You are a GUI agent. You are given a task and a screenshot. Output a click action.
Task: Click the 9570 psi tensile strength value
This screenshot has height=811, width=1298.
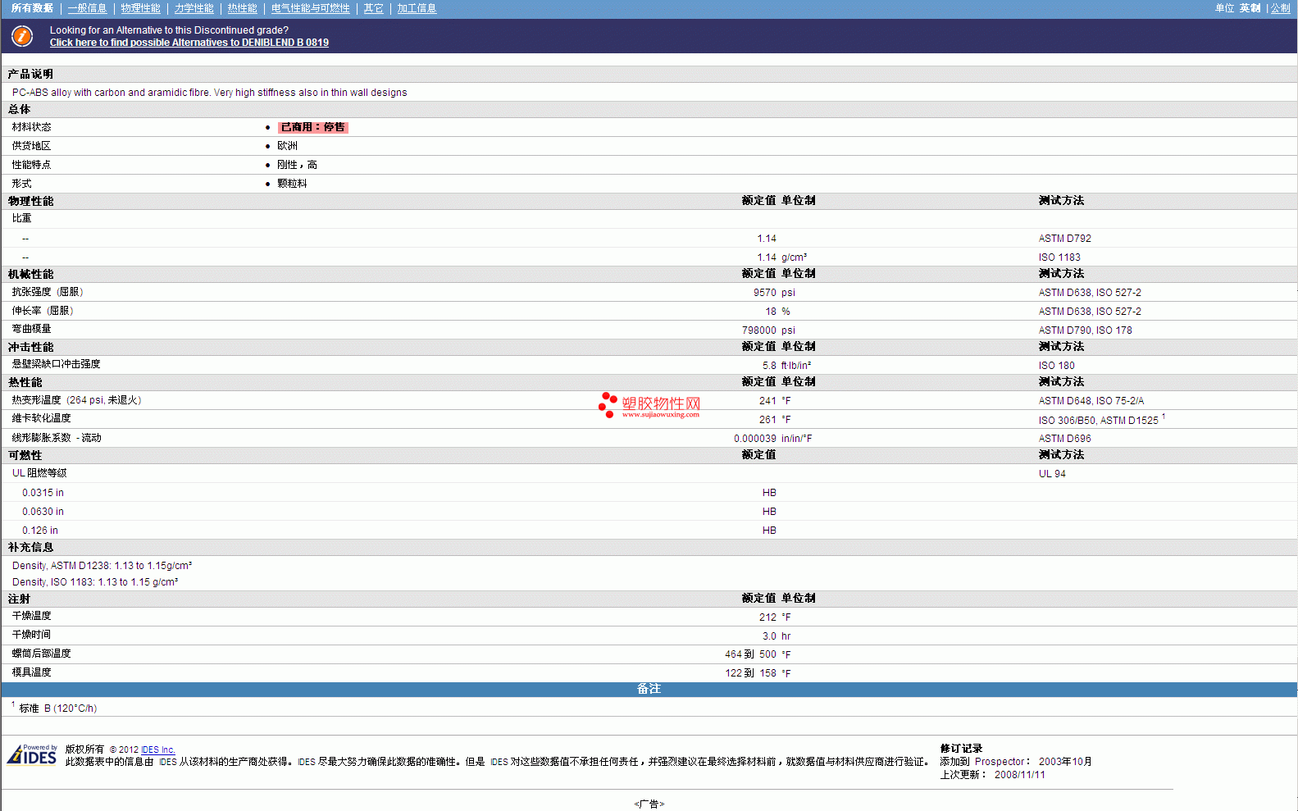774,293
